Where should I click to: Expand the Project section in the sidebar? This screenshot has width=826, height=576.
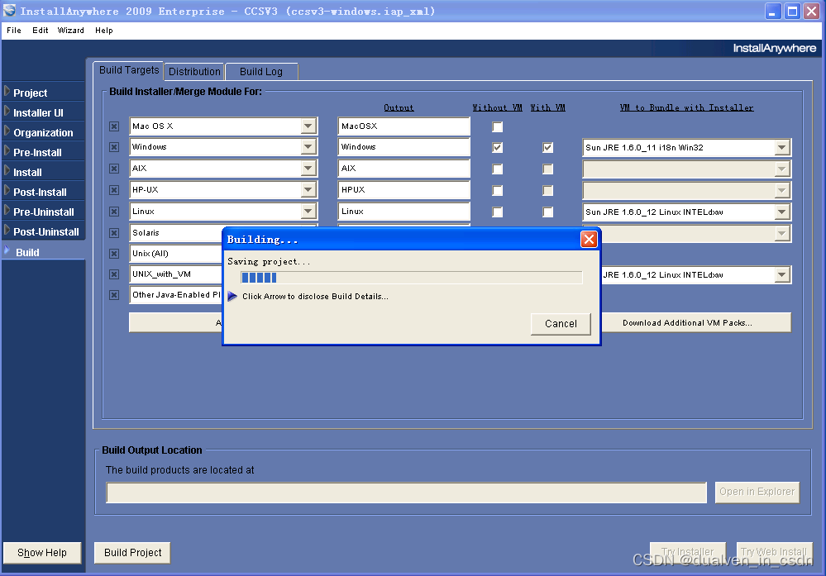click(33, 92)
